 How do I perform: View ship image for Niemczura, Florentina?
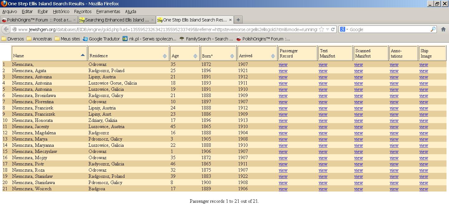click(x=423, y=102)
